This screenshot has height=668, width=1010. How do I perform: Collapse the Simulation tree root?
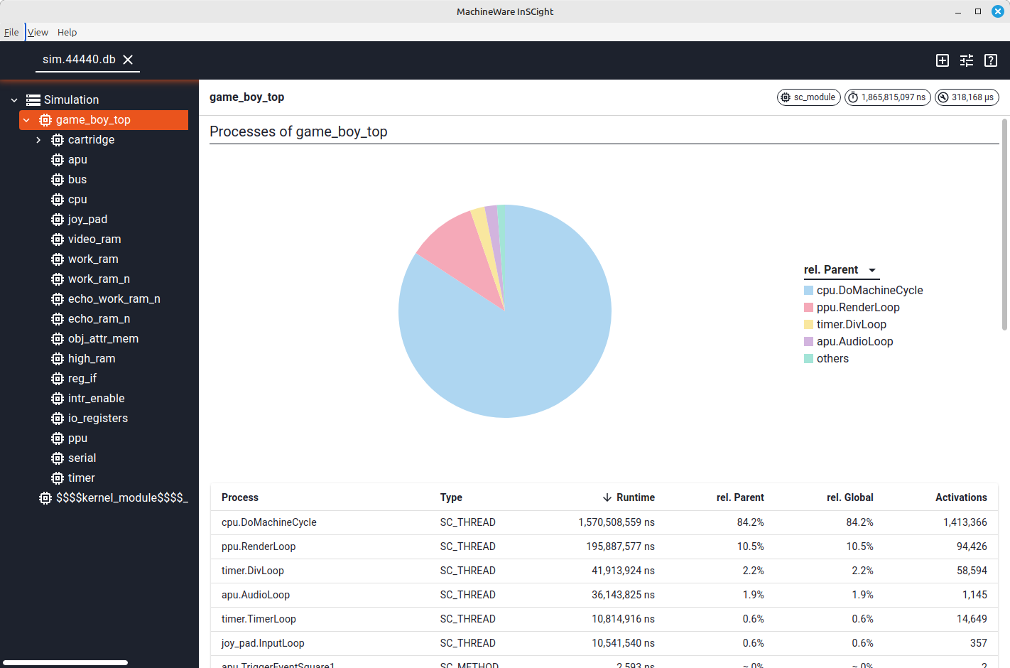pos(14,100)
